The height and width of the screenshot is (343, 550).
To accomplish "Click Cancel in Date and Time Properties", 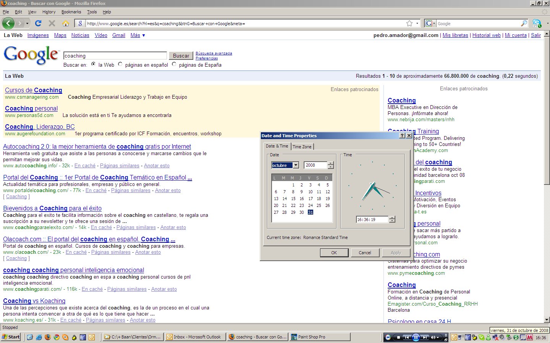I will [x=365, y=253].
